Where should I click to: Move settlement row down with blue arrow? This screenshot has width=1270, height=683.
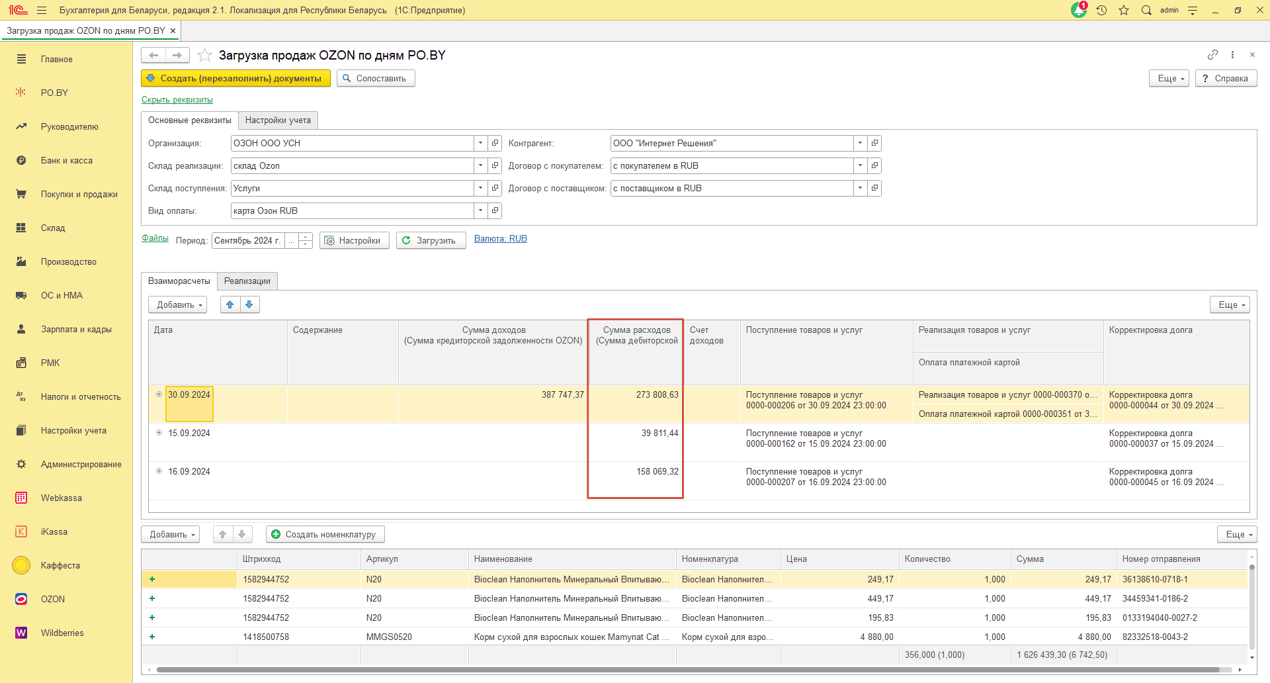249,304
